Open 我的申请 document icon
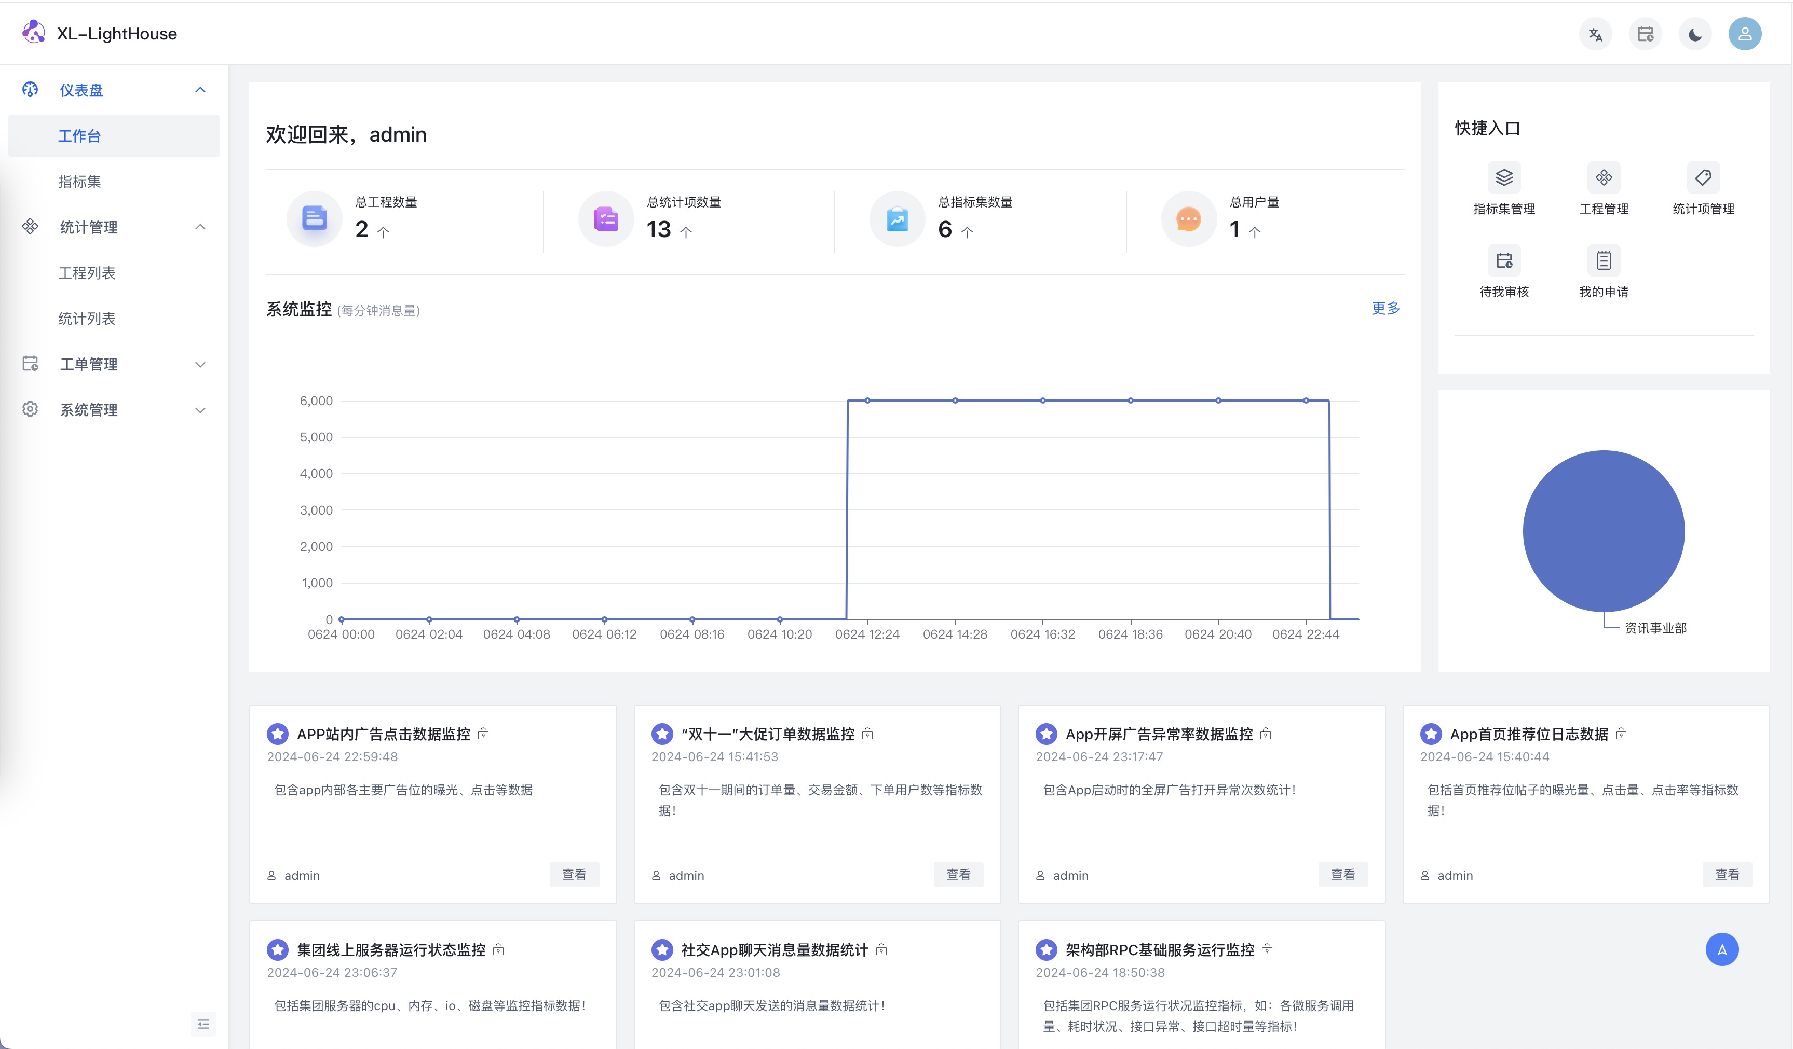 point(1603,261)
